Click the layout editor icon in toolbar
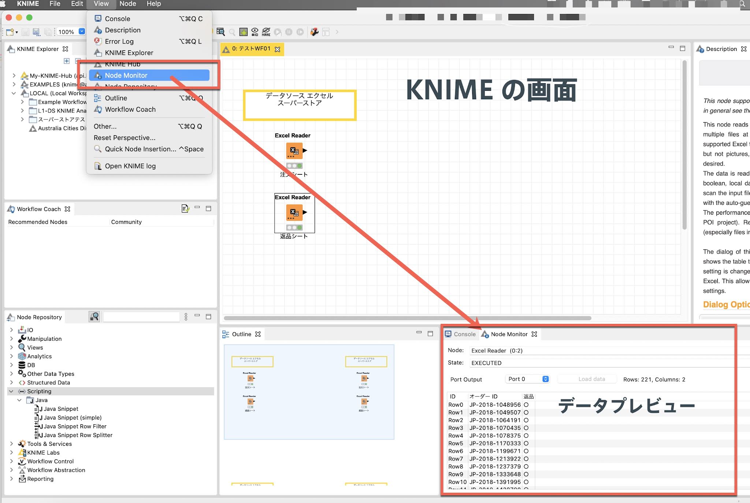This screenshot has height=503, width=750. (326, 32)
